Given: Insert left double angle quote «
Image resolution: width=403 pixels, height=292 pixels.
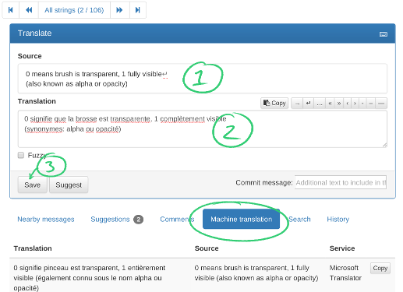Looking at the screenshot, I should [330, 103].
